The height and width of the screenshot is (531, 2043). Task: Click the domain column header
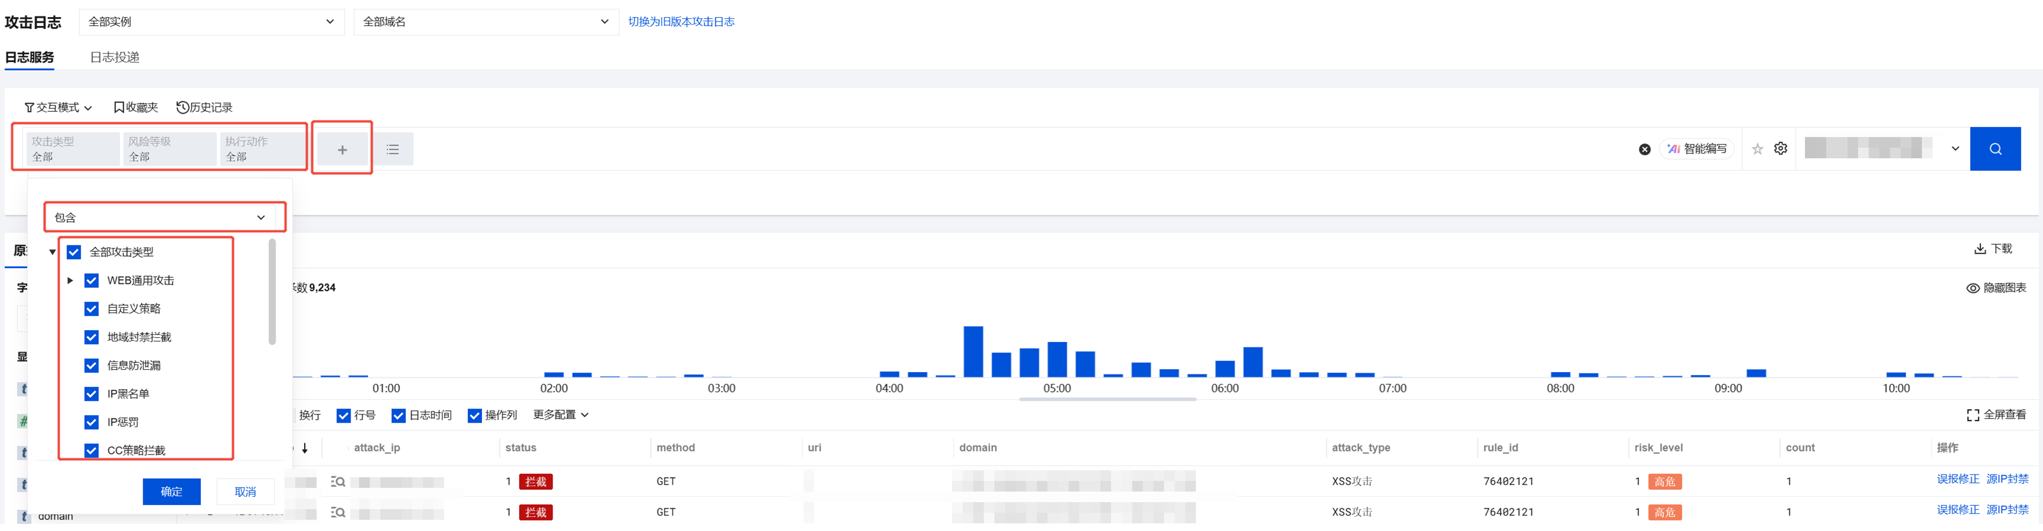(x=978, y=449)
